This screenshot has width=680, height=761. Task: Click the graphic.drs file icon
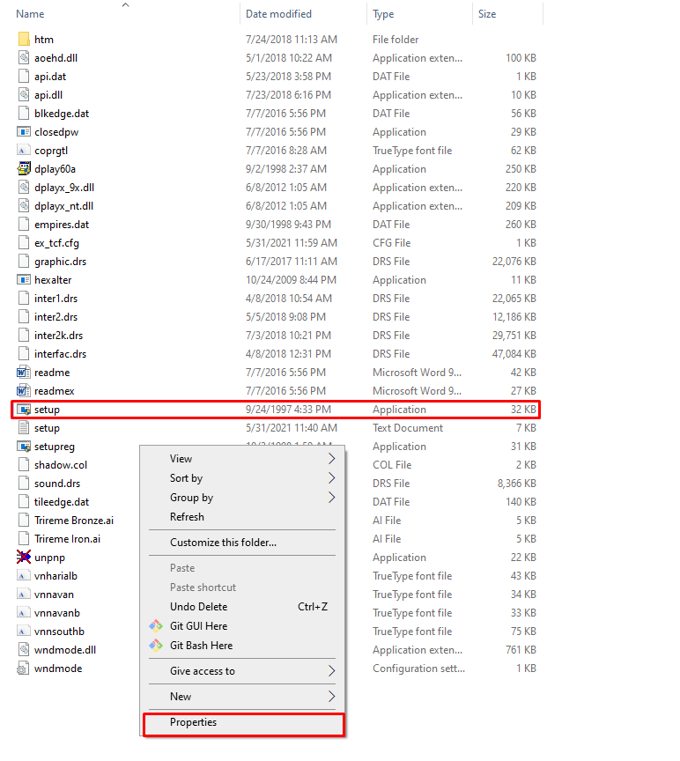click(x=24, y=262)
